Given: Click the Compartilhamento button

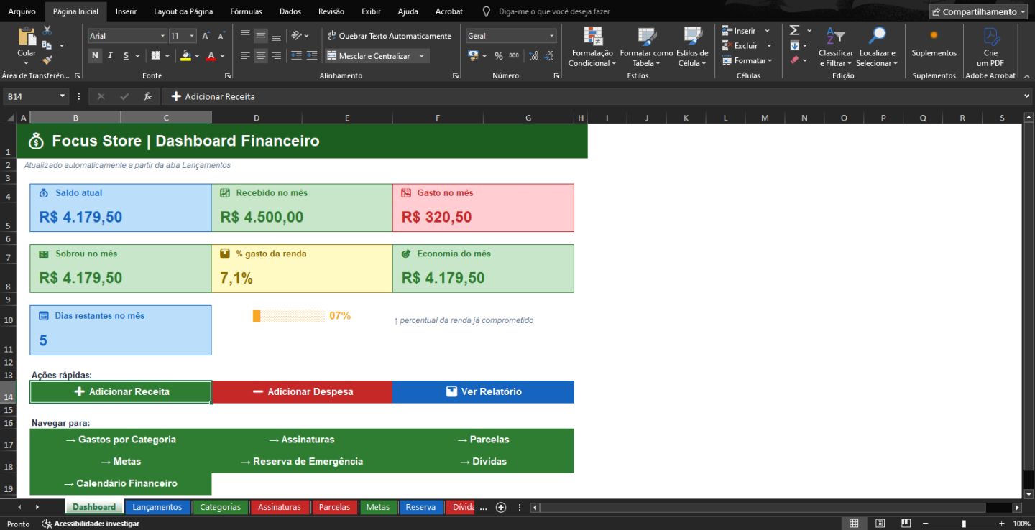Looking at the screenshot, I should [979, 11].
